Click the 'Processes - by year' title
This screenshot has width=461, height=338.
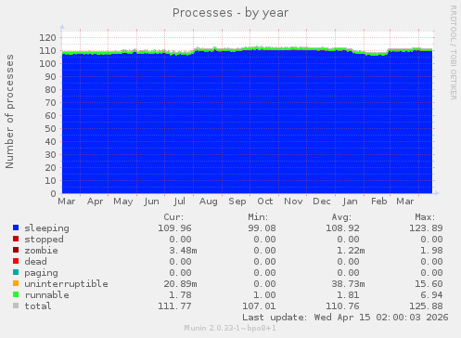[230, 13]
